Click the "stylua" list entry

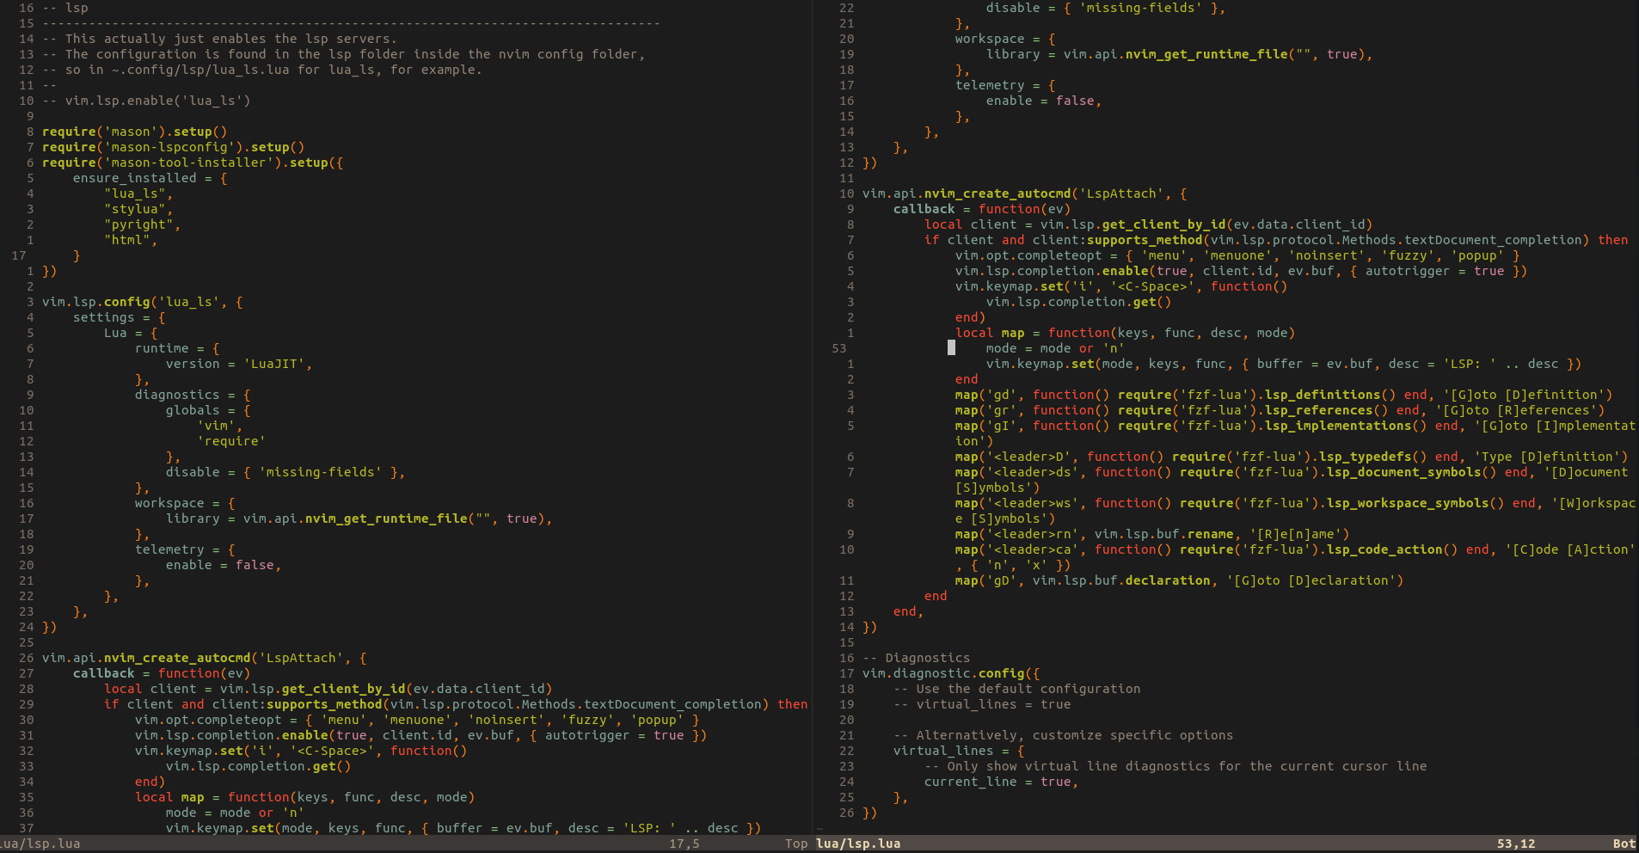[138, 209]
